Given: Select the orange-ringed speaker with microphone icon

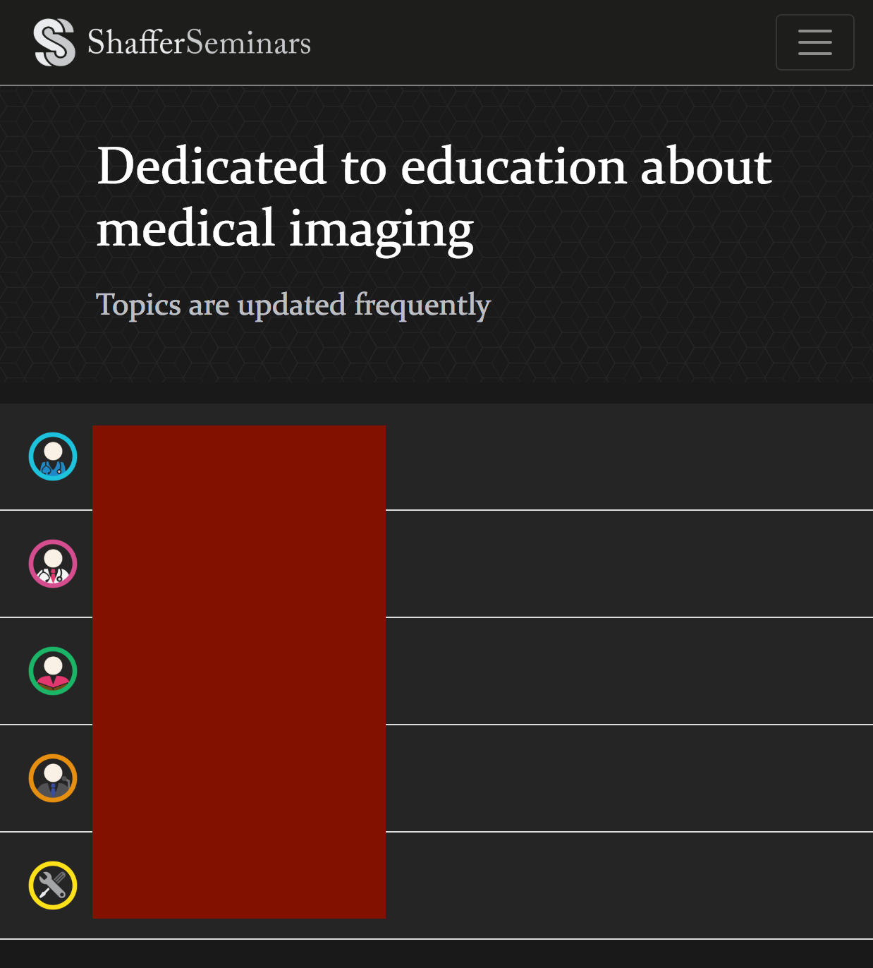Looking at the screenshot, I should 53,778.
